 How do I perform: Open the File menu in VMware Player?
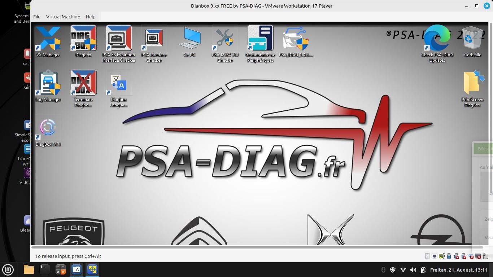point(37,17)
